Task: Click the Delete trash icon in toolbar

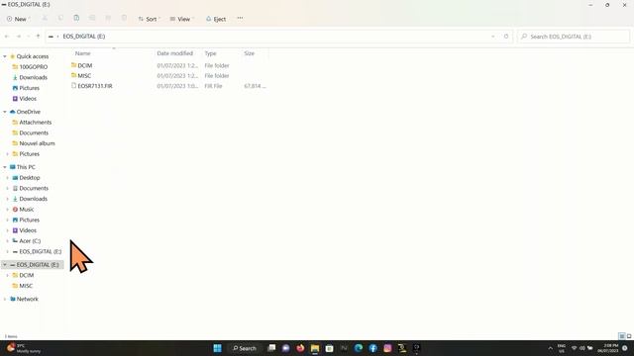Action: (x=124, y=19)
